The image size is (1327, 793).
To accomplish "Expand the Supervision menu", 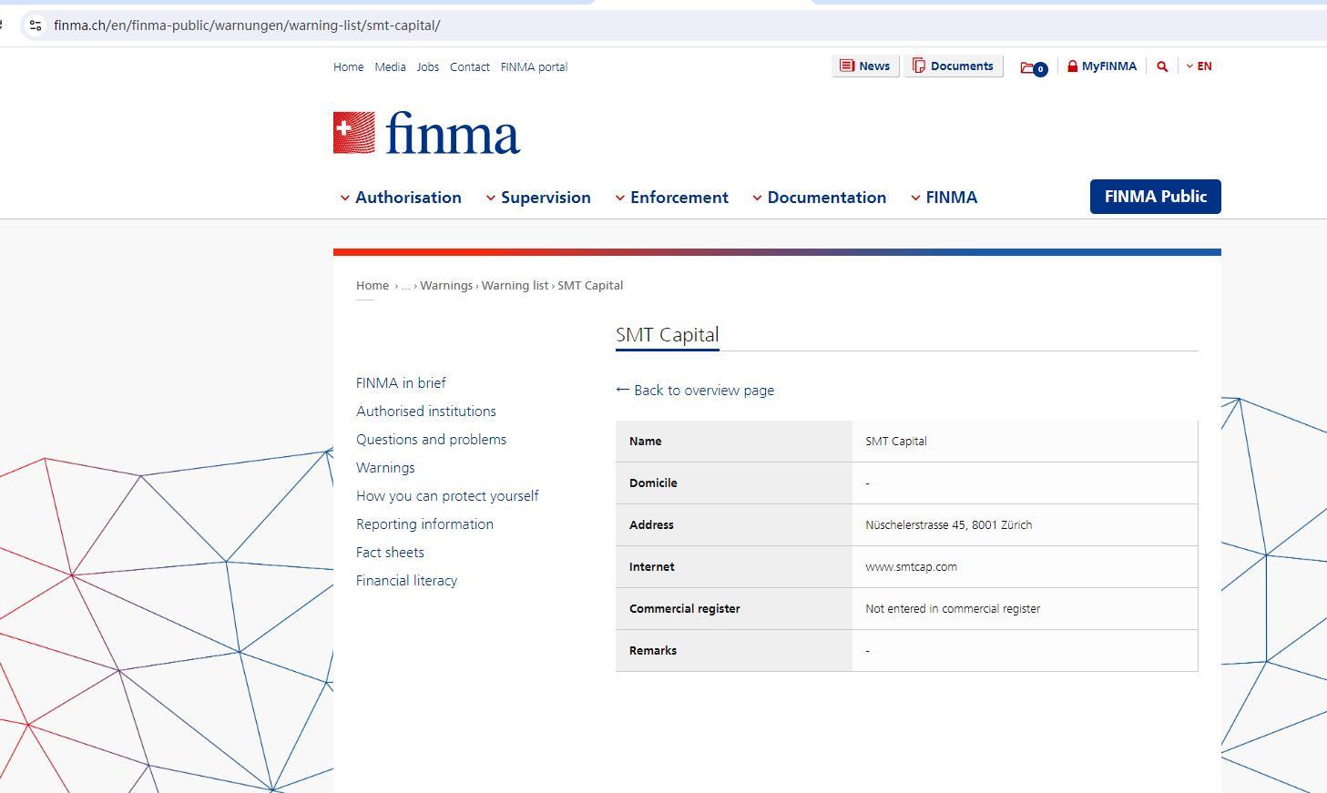I will (538, 198).
